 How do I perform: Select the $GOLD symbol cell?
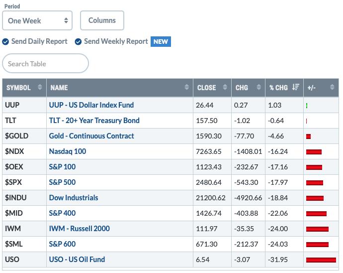[x=24, y=136]
